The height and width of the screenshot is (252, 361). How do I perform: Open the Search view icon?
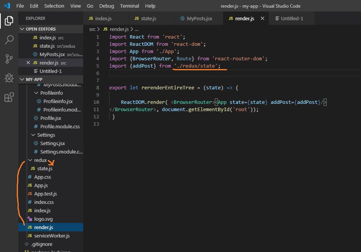pos(9,40)
